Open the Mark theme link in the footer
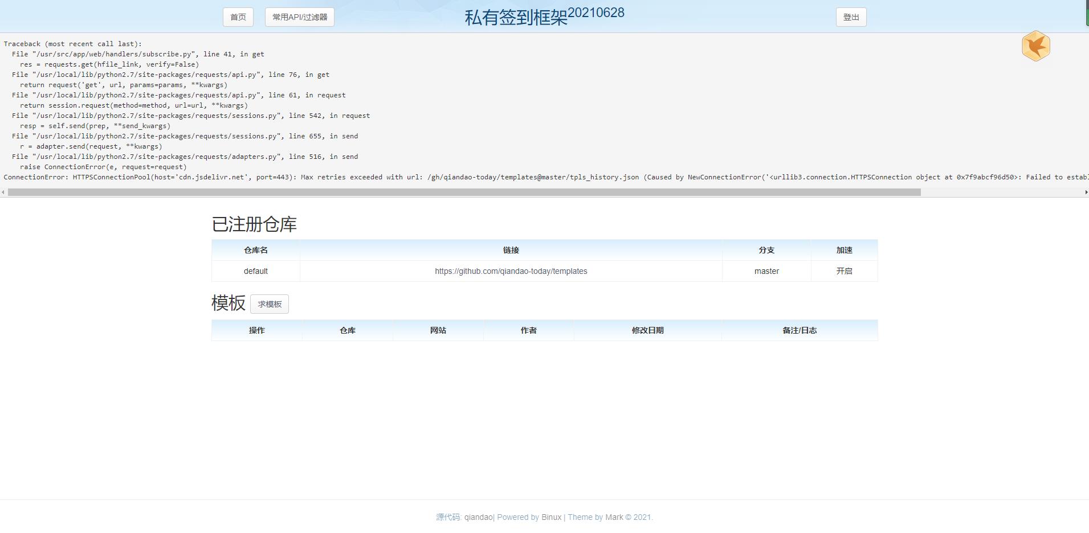This screenshot has height=533, width=1089. point(614,517)
